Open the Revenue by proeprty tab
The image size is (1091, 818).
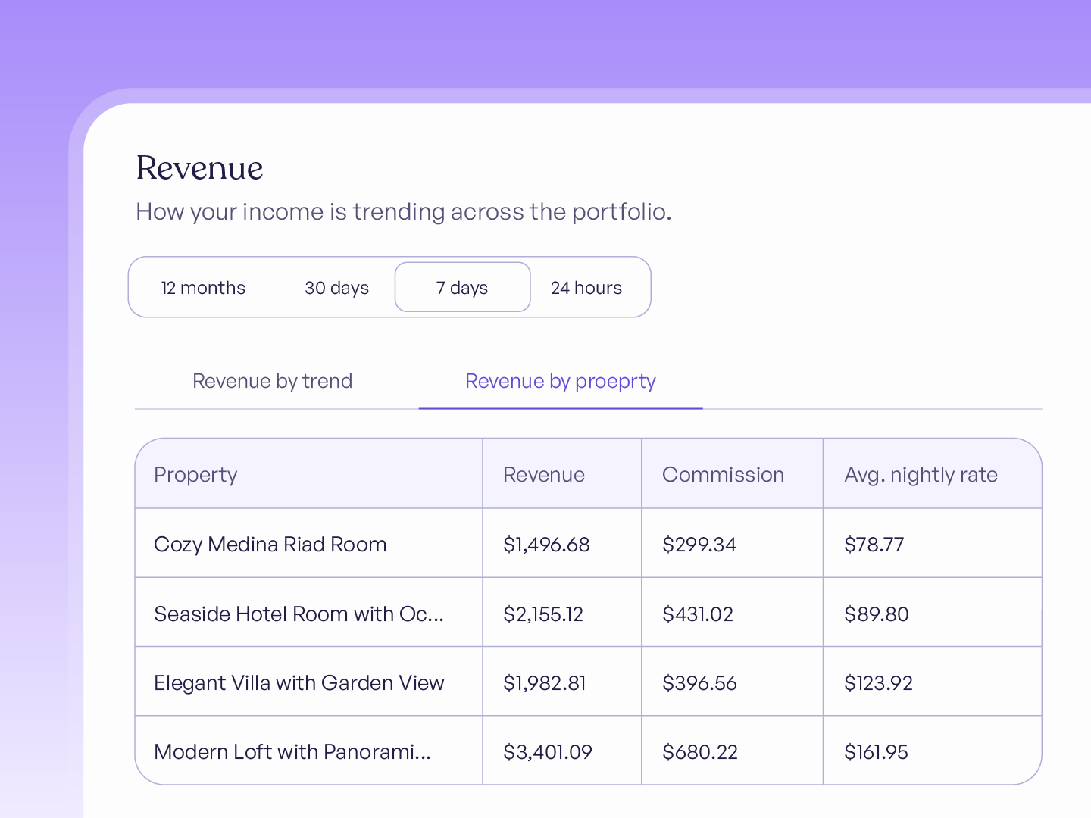pos(561,381)
